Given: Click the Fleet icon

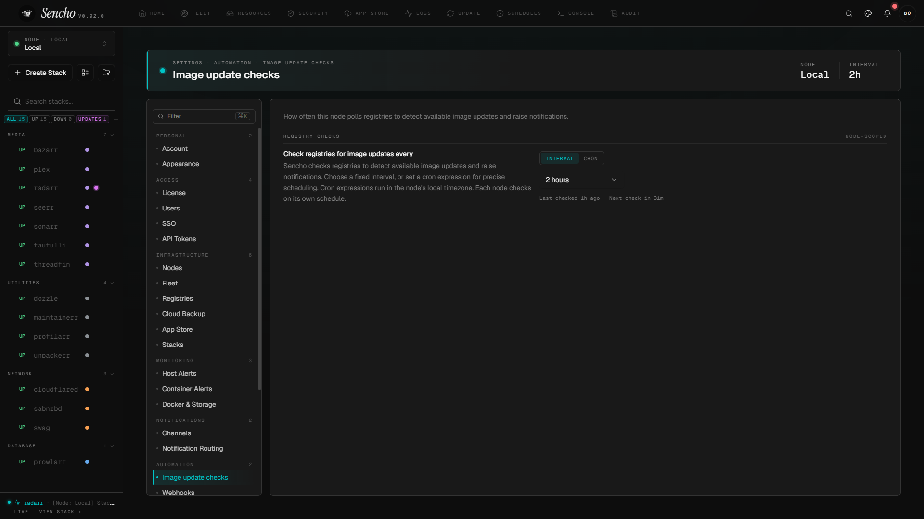Looking at the screenshot, I should tap(184, 13).
